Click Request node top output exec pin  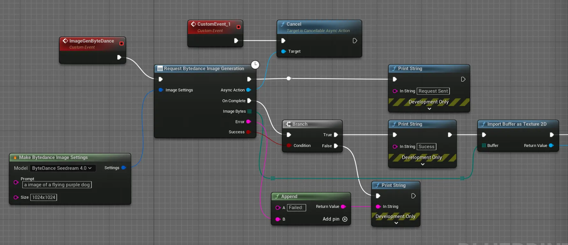click(x=249, y=79)
